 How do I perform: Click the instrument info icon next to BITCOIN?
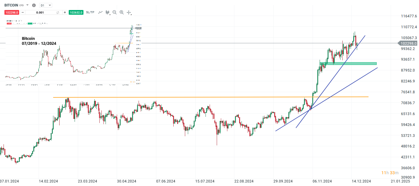pyautogui.click(x=34, y=5)
